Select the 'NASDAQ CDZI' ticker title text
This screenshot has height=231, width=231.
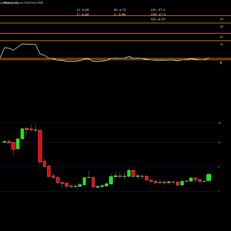click(x=34, y=3)
